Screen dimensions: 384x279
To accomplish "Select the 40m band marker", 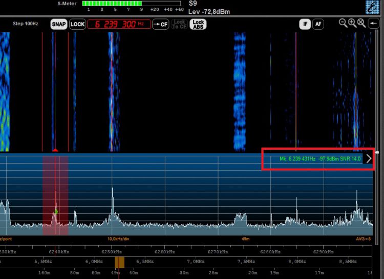I will point(134,273).
